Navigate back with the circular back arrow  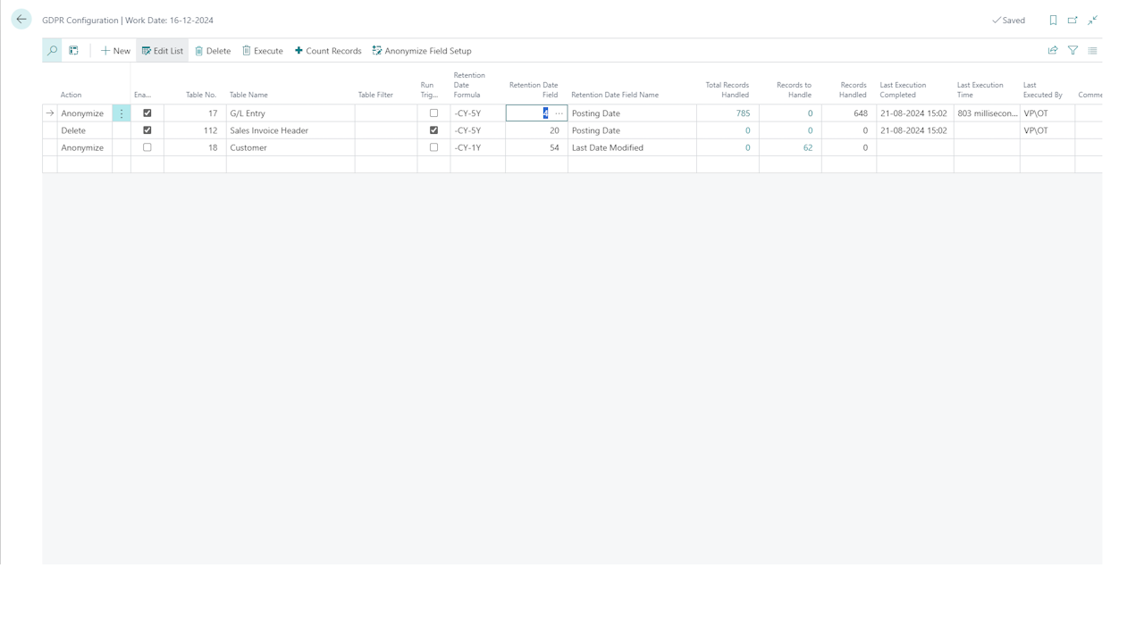(21, 19)
